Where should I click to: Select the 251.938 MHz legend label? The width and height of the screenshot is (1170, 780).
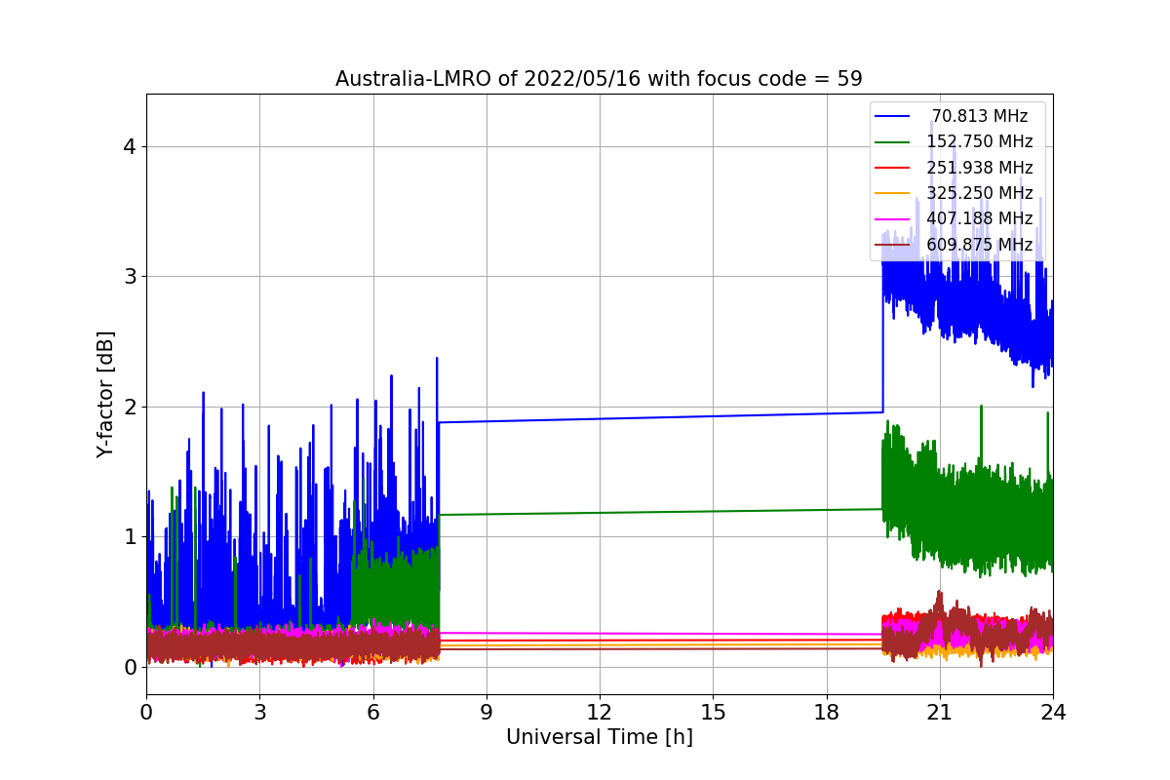980,168
